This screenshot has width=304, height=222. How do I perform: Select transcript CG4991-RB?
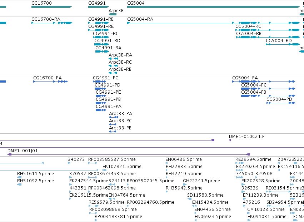coord(101,19)
